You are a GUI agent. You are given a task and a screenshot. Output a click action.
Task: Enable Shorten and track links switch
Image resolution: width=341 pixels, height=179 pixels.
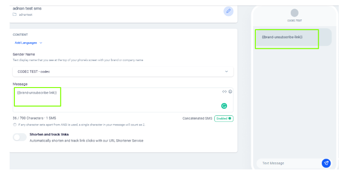click(20, 137)
